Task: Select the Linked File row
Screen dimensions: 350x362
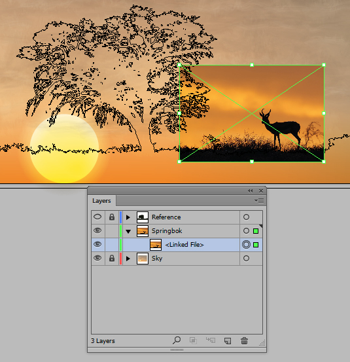Action: (177, 245)
